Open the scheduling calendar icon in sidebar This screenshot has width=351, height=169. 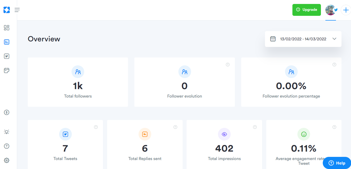(7, 70)
